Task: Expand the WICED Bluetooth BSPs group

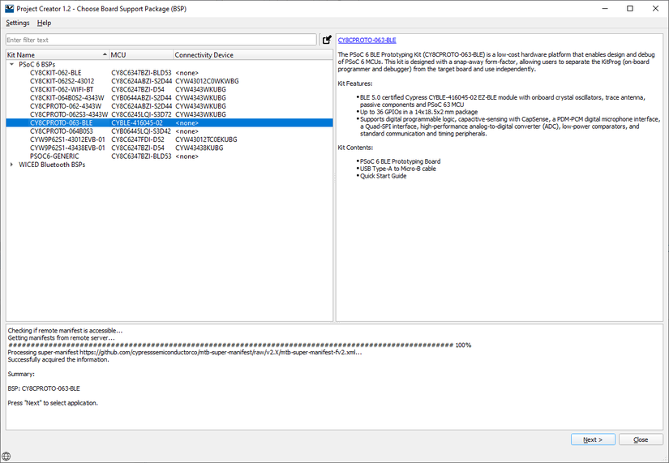Action: (x=12, y=165)
